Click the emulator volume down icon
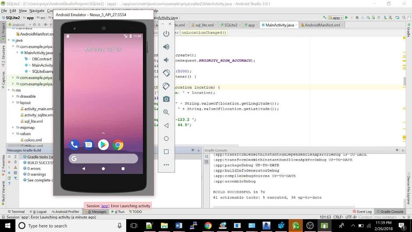Image resolution: width=412 pixels, height=232 pixels. tap(166, 60)
